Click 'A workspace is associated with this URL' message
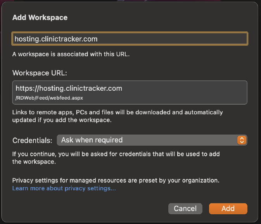 71,54
